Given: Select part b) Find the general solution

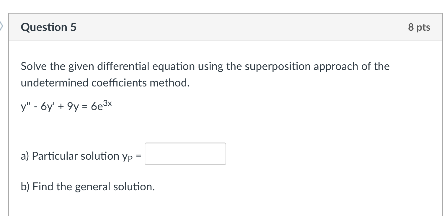Looking at the screenshot, I should [87, 186].
